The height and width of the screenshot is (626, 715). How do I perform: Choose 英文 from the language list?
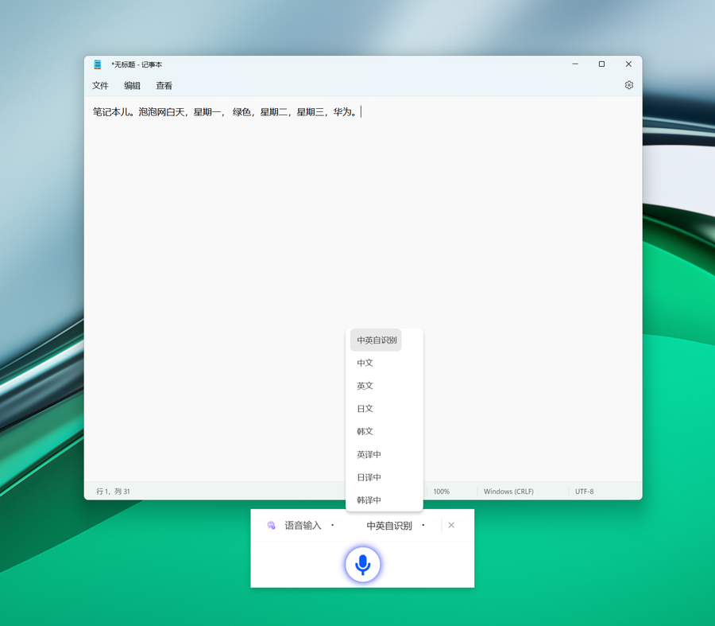365,386
